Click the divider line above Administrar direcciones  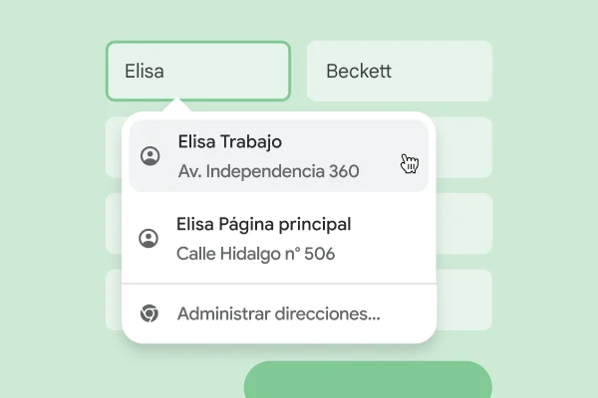pos(278,284)
